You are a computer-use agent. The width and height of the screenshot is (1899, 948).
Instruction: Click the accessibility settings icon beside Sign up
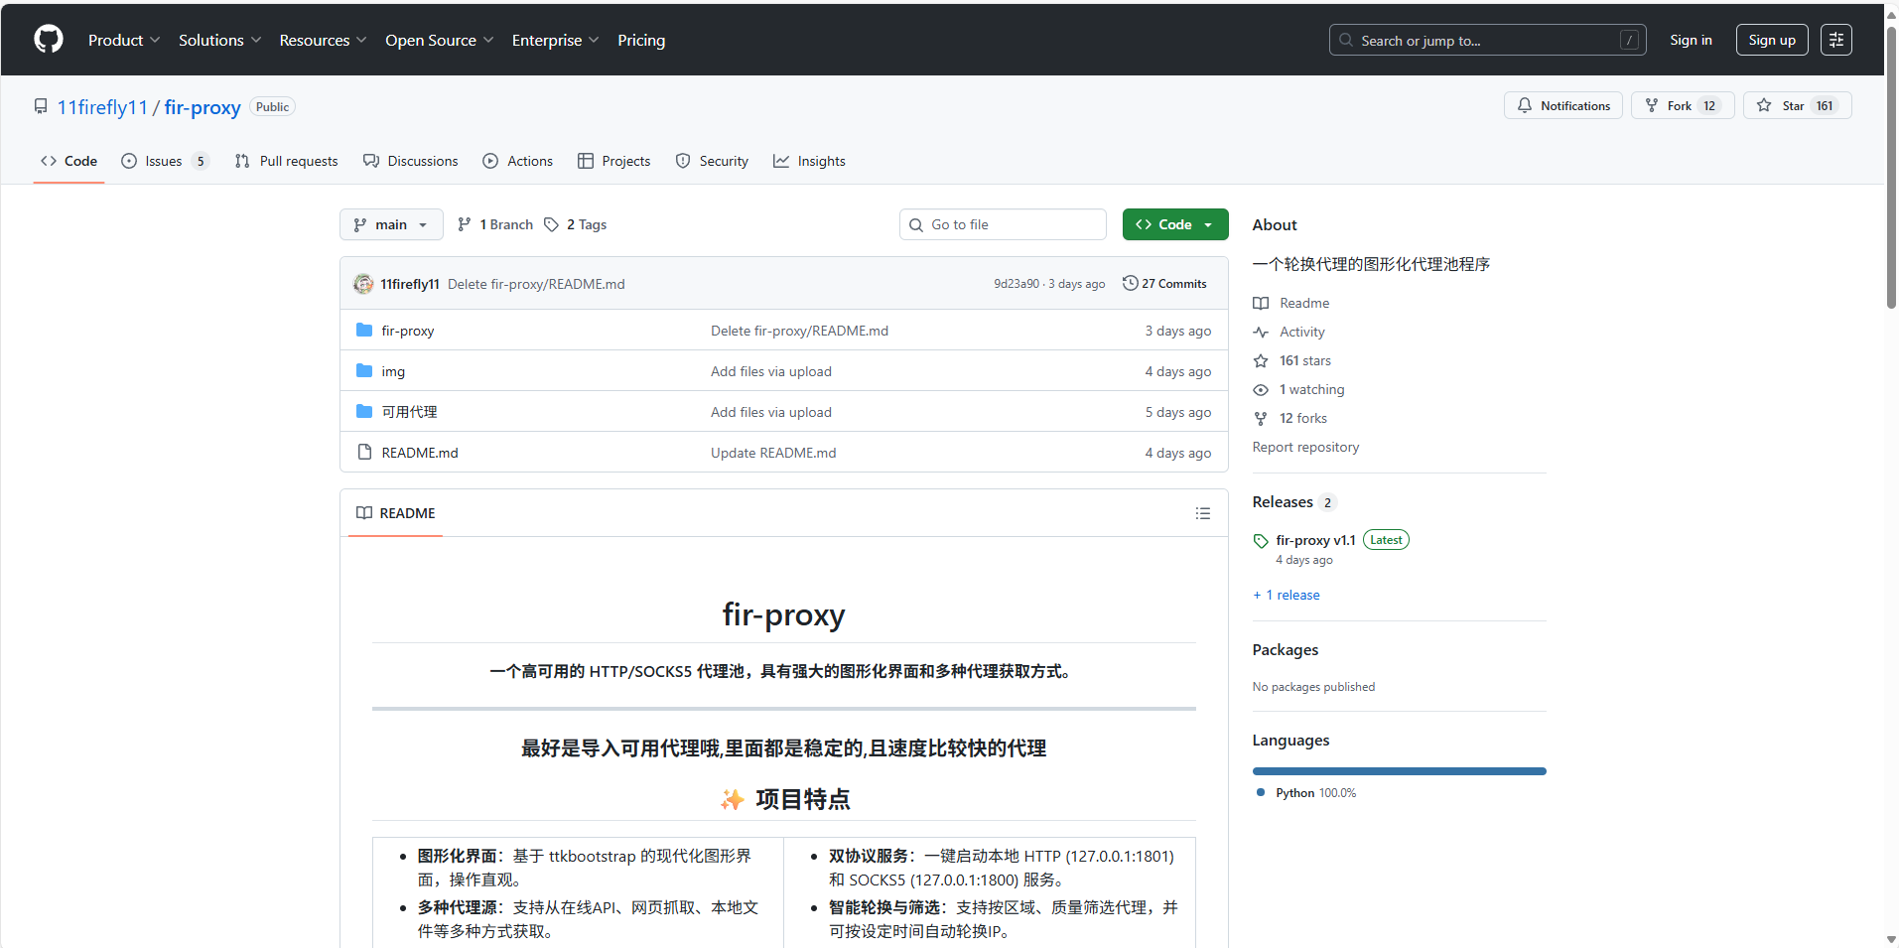[1835, 40]
